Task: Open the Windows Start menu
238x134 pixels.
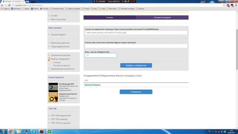Action: point(3,131)
